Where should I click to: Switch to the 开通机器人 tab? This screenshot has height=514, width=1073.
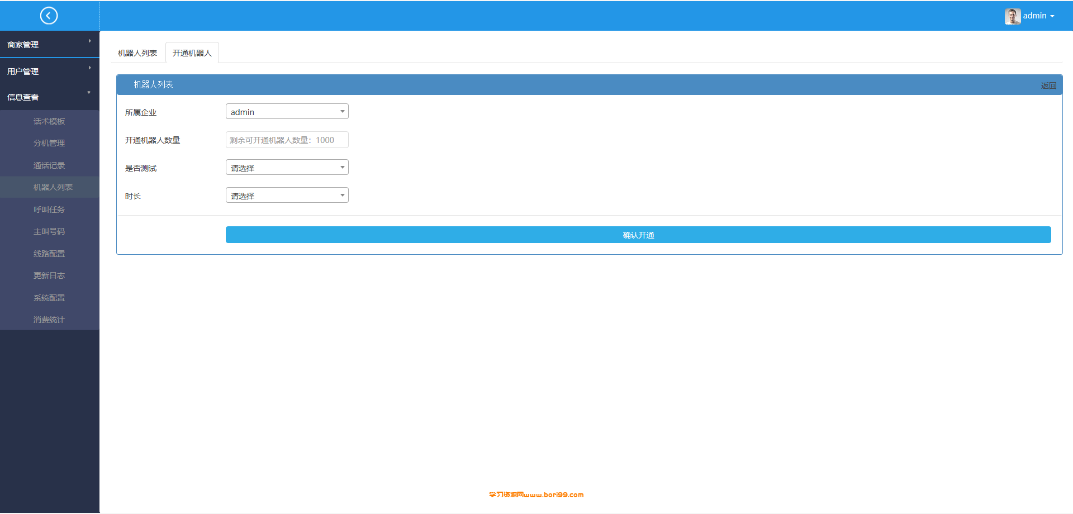(x=192, y=53)
